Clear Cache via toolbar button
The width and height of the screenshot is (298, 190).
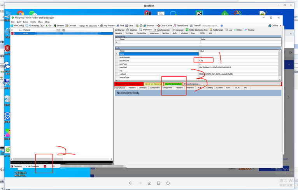pos(165,26)
